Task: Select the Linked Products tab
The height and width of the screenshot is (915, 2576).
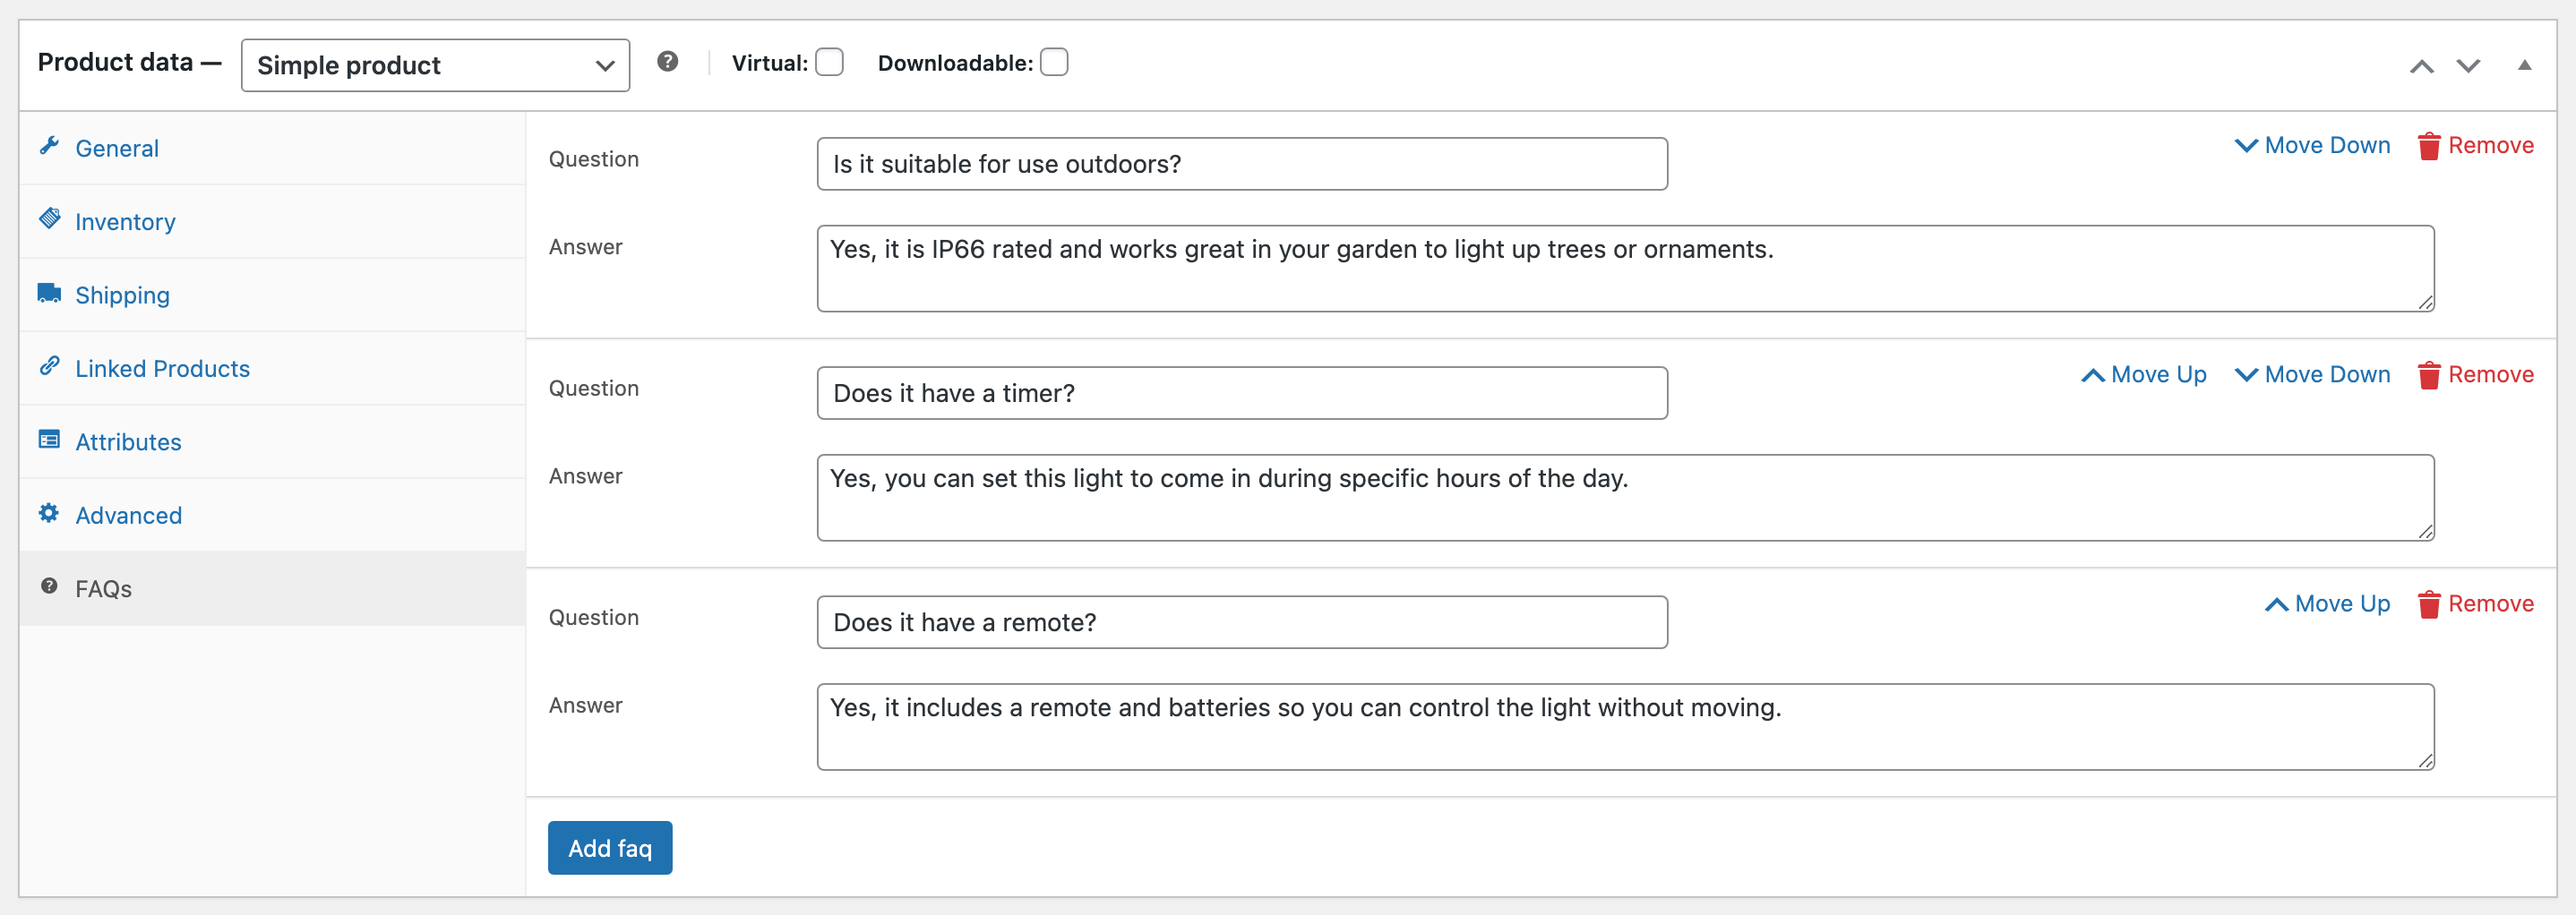Action: click(272, 368)
